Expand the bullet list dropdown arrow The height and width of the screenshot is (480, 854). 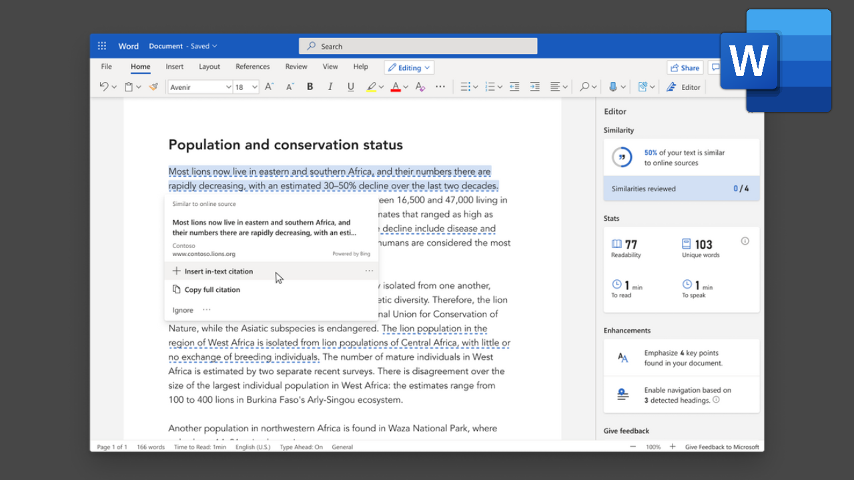tap(476, 87)
